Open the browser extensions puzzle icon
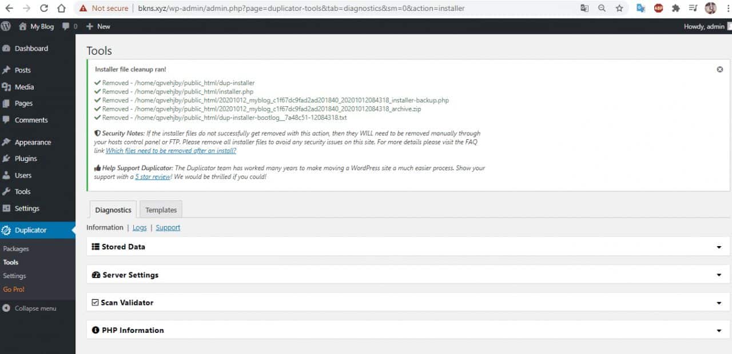732x354 pixels. pos(675,9)
